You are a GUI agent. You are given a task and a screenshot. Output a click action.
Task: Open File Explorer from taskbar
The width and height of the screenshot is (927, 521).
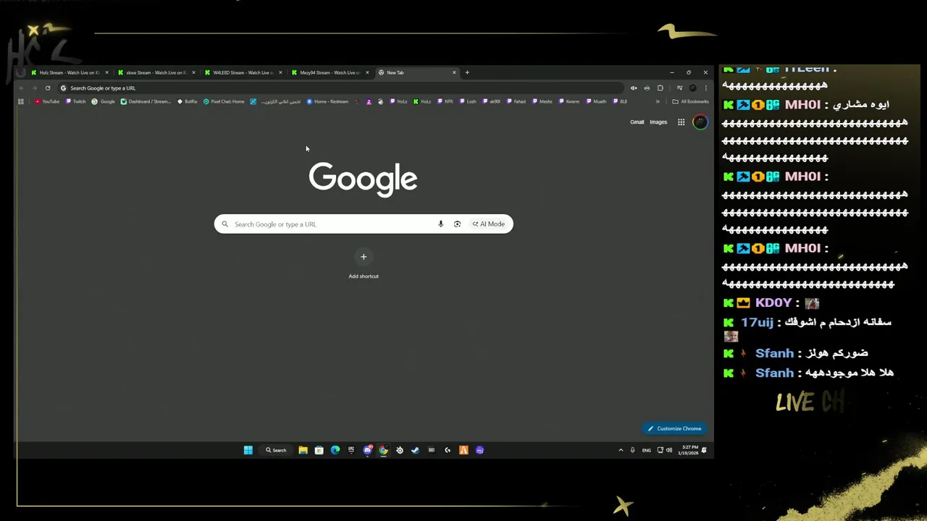coord(303,450)
